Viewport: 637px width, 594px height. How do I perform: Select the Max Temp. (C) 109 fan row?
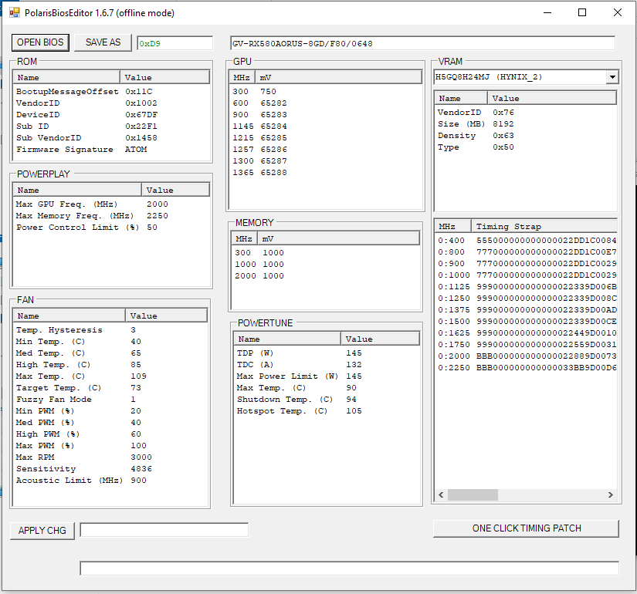(x=110, y=376)
